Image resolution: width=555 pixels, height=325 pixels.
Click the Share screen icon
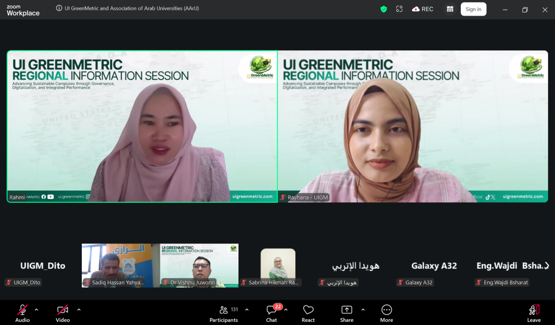pyautogui.click(x=346, y=311)
